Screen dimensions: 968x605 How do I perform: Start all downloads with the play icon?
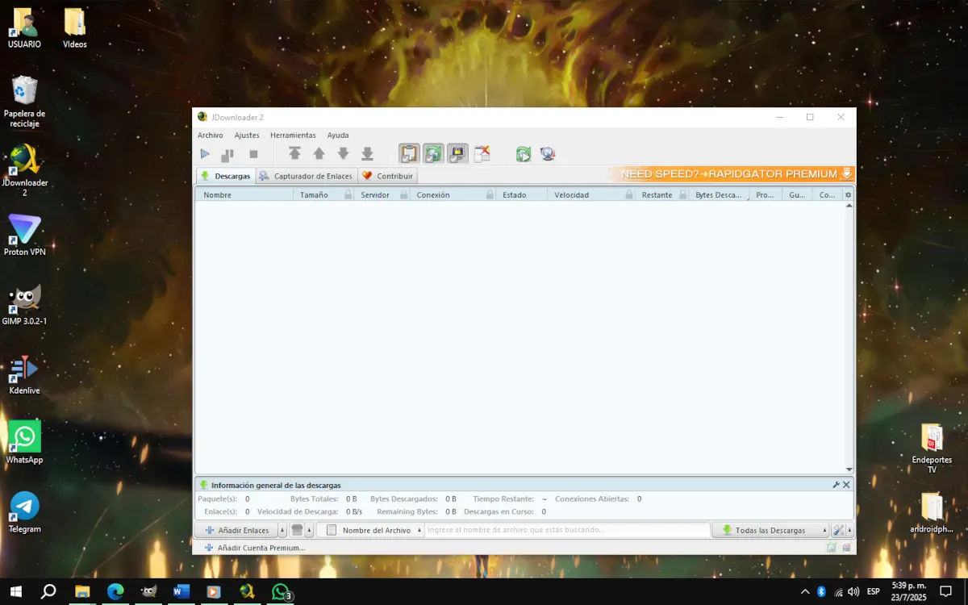pyautogui.click(x=205, y=154)
